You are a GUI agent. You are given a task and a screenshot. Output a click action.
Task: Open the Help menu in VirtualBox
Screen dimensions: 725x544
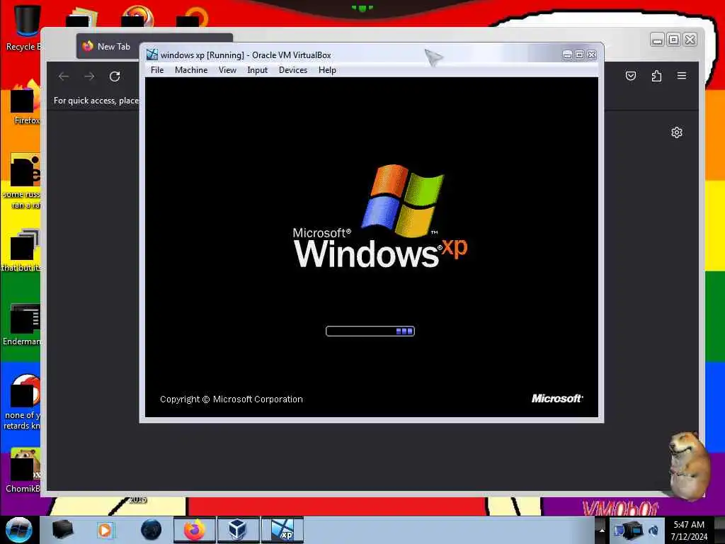pos(327,70)
